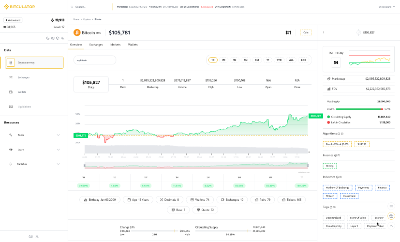Image resolution: width=400 pixels, height=242 pixels.
Task: Select the YTD chart timeframe
Action: 279,60
